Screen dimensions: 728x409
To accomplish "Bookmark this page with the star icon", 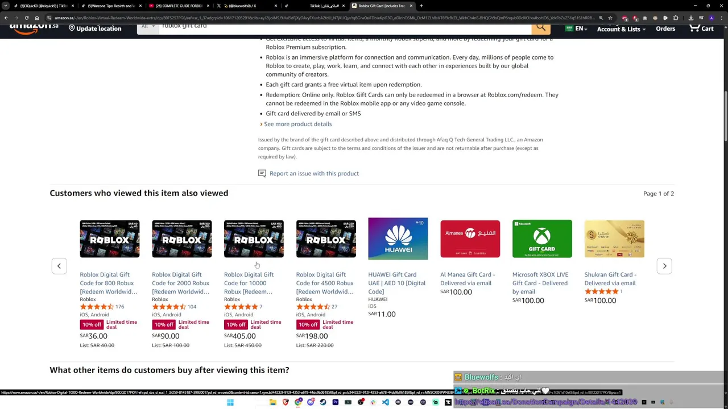I will 610,18.
